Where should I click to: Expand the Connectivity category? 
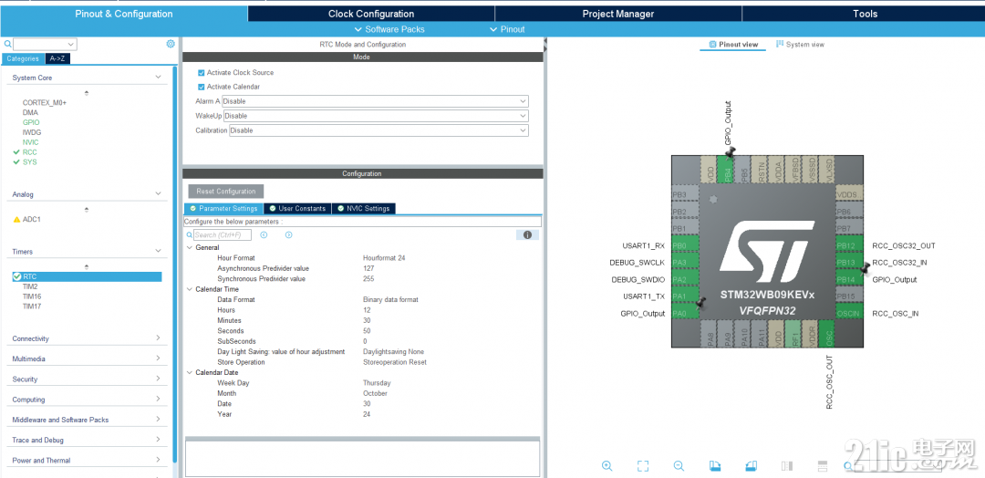point(159,338)
